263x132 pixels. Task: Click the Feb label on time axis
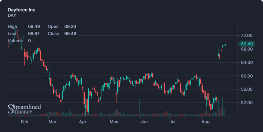coord(25,122)
